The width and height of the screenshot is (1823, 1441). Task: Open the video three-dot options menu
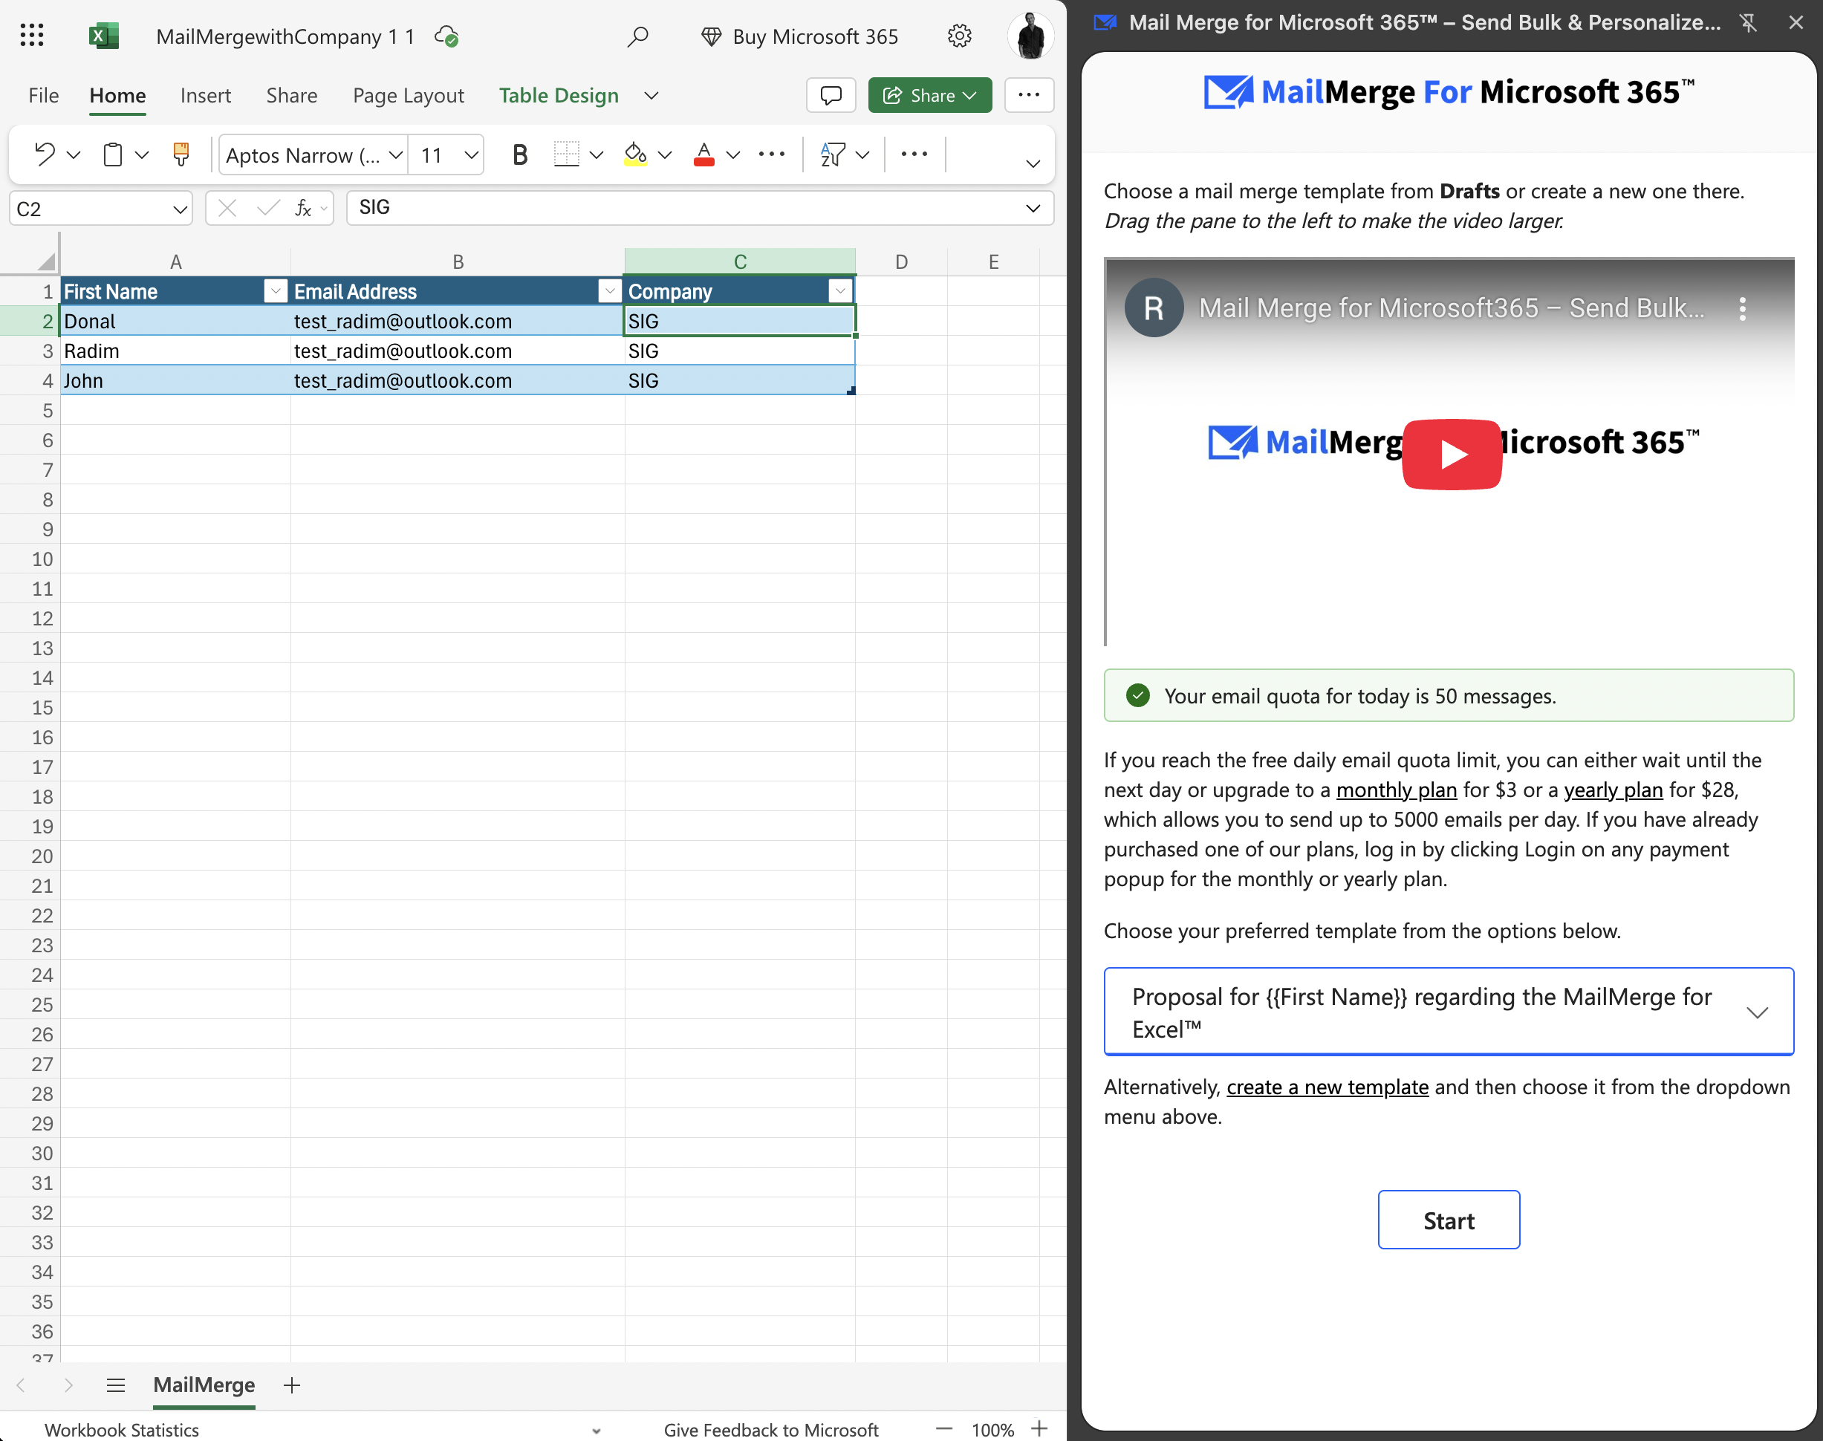(x=1742, y=308)
